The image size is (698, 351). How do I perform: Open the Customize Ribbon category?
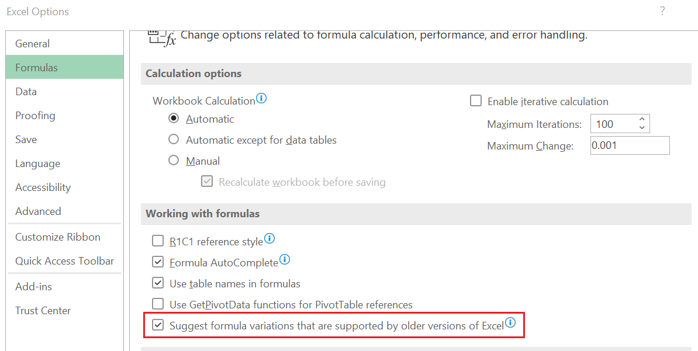pyautogui.click(x=58, y=237)
